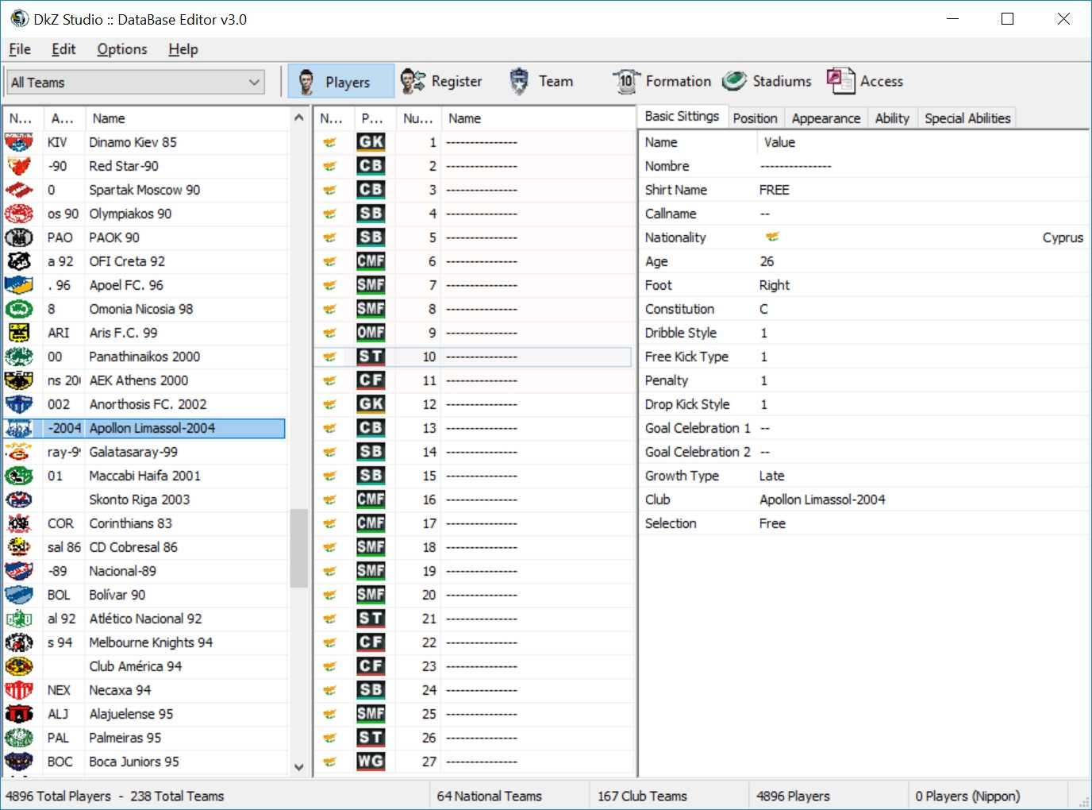The image size is (1092, 810).
Task: Click the Cyprus flag in the Nationality row
Action: click(x=772, y=237)
